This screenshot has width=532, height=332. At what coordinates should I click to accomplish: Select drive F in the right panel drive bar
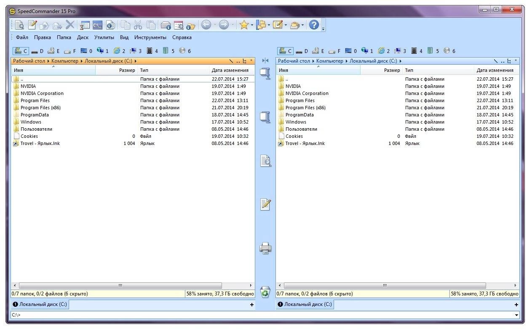334,51
